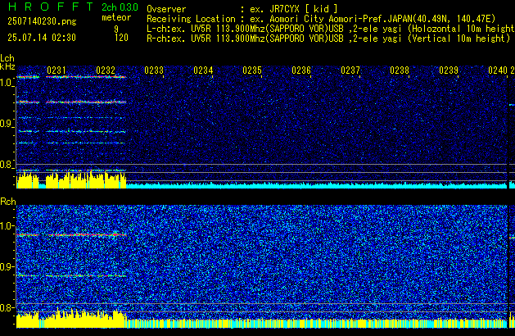Image resolution: width=515 pixels, height=336 pixels.
Task: Click the Rch 0.9 kHz axis label
Action: click(7, 266)
